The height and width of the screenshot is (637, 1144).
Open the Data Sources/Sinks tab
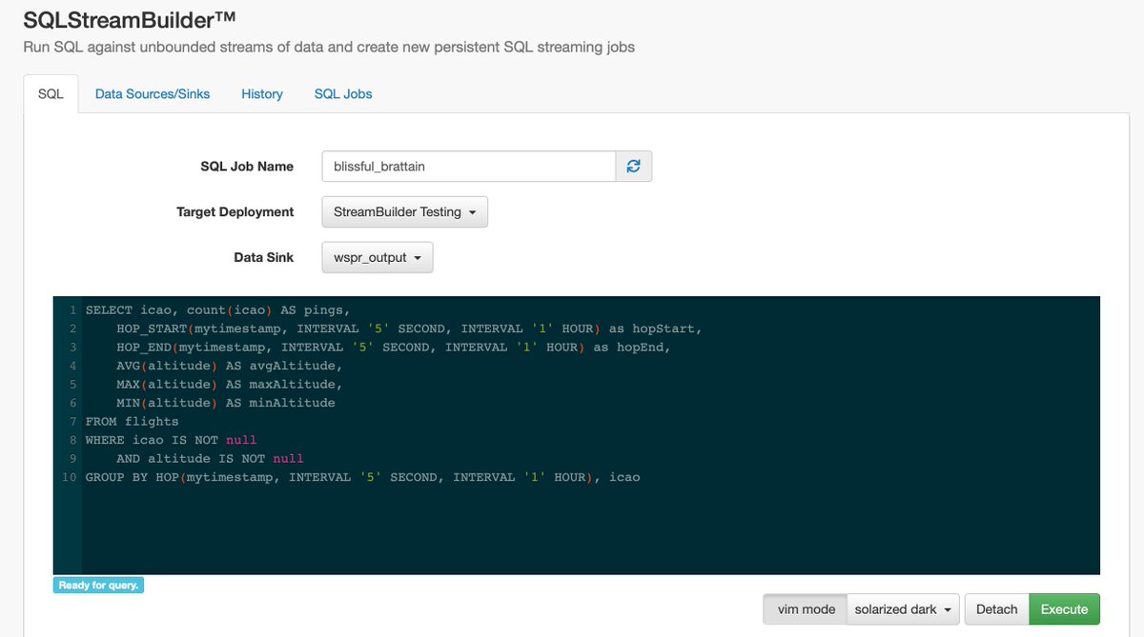click(x=153, y=93)
